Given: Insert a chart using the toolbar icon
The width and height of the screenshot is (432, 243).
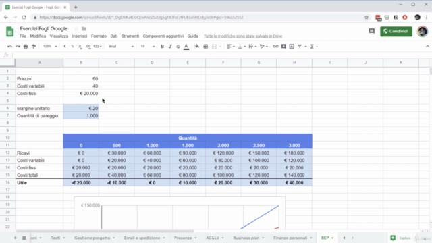Looking at the screenshot, I should point(292,47).
